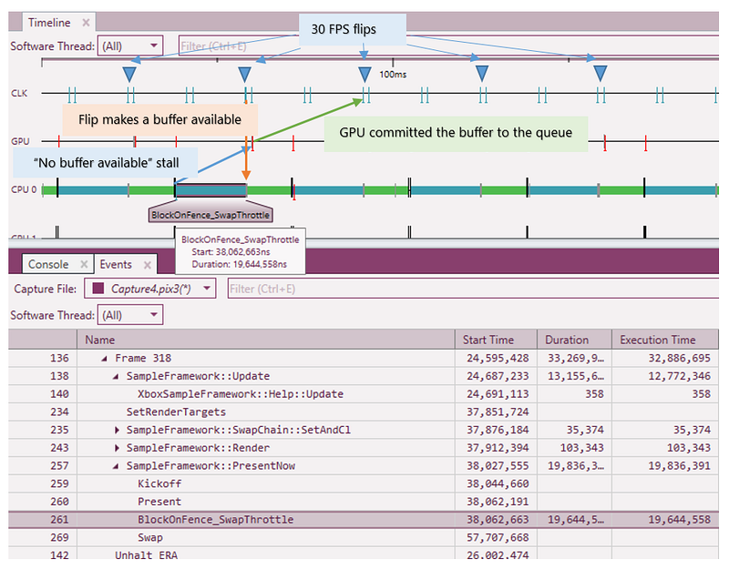The width and height of the screenshot is (729, 569).
Task: Open the Capture File dropdown
Action: click(150, 289)
